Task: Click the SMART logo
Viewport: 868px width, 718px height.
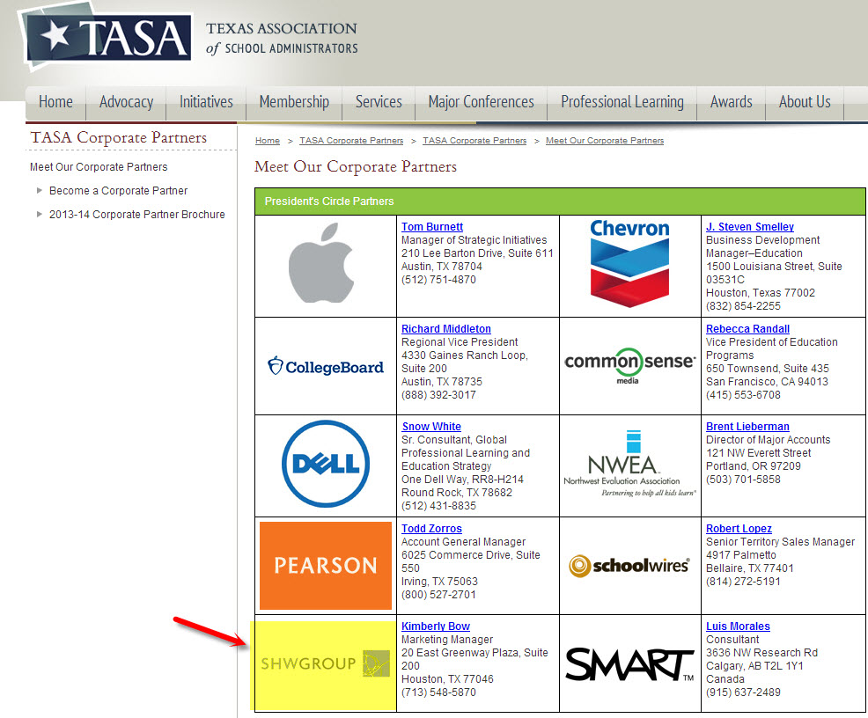Action: (x=629, y=664)
